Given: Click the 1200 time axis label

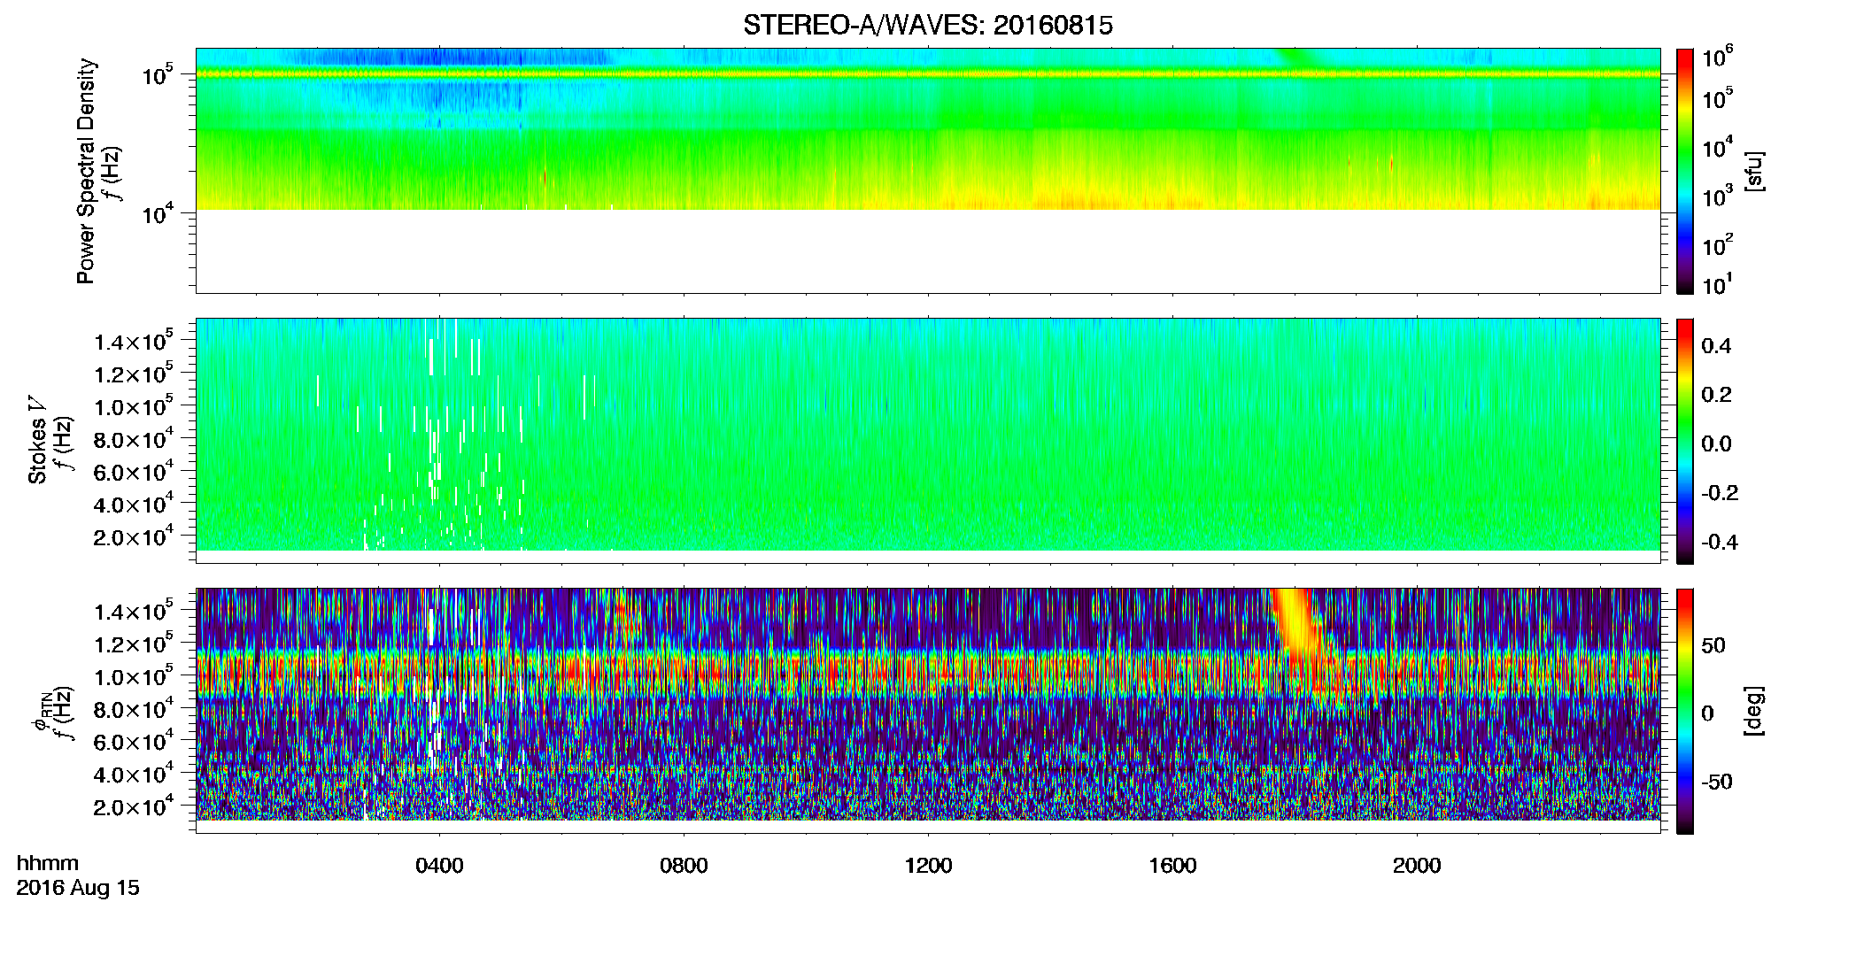Looking at the screenshot, I should click(928, 866).
